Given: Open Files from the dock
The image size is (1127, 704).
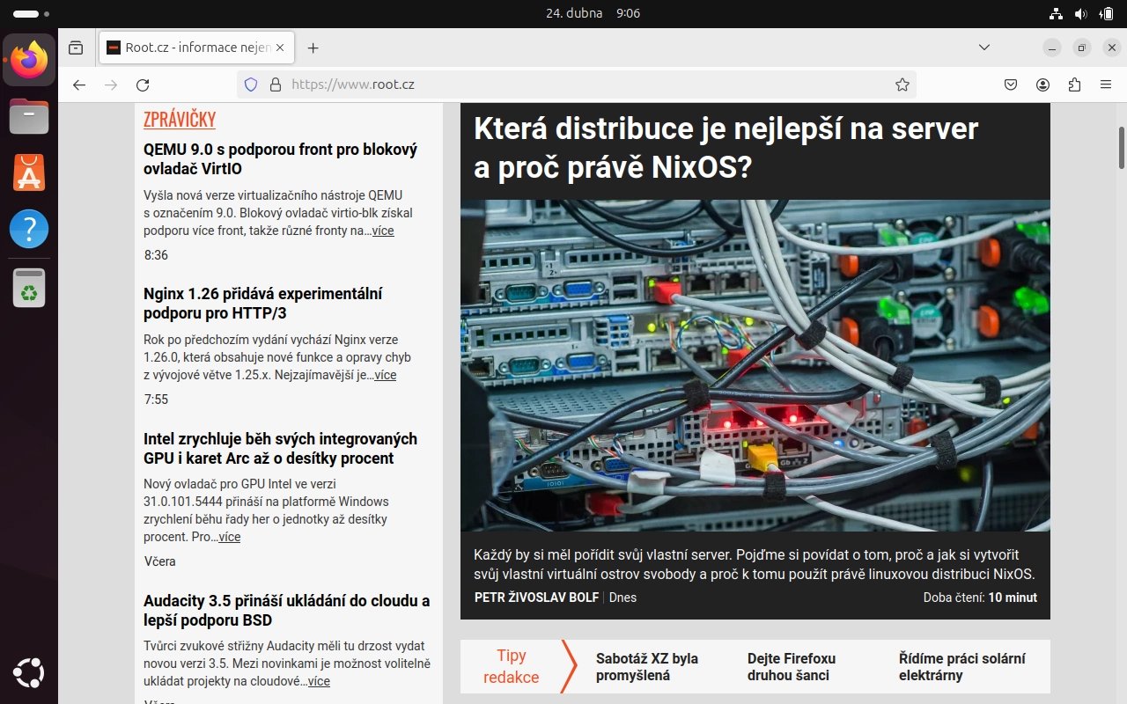Looking at the screenshot, I should tap(29, 116).
